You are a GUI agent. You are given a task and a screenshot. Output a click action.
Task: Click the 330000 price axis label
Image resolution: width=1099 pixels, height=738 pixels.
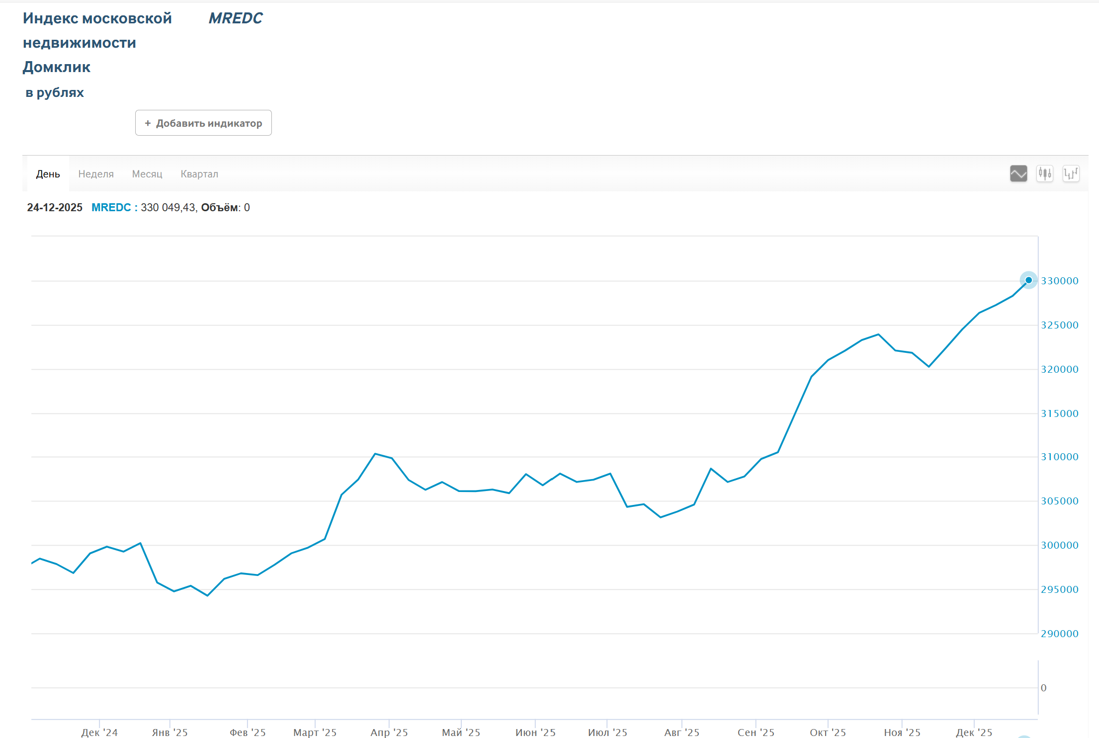click(1060, 281)
